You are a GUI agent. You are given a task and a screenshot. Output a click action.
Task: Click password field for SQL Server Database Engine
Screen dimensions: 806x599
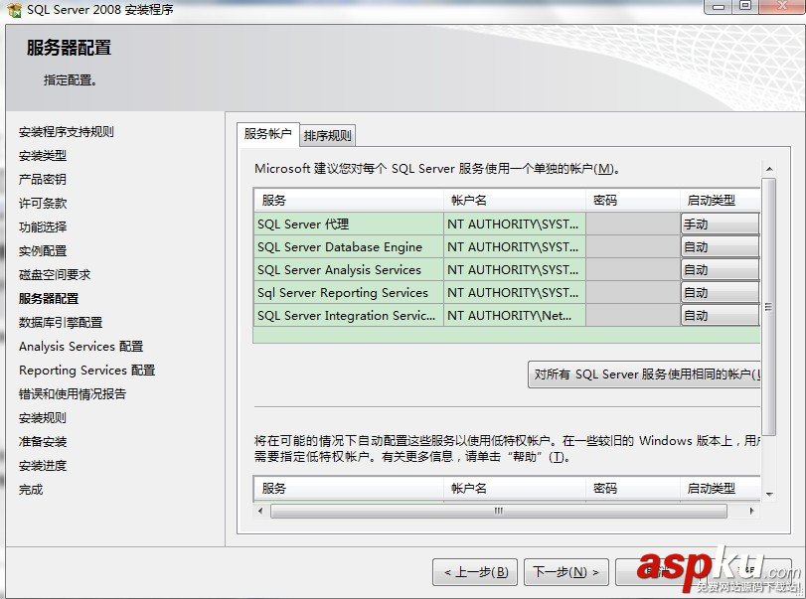(633, 247)
